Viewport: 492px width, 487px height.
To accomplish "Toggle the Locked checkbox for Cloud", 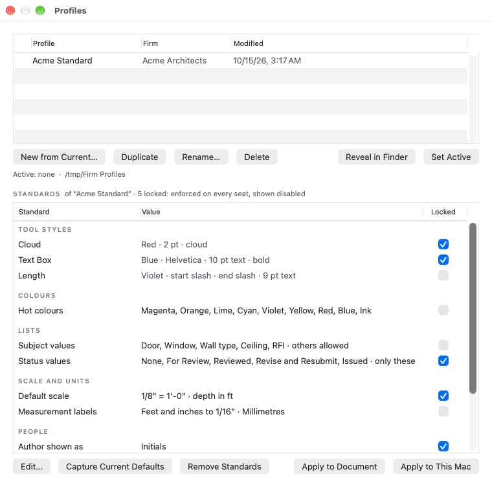I will click(x=443, y=244).
